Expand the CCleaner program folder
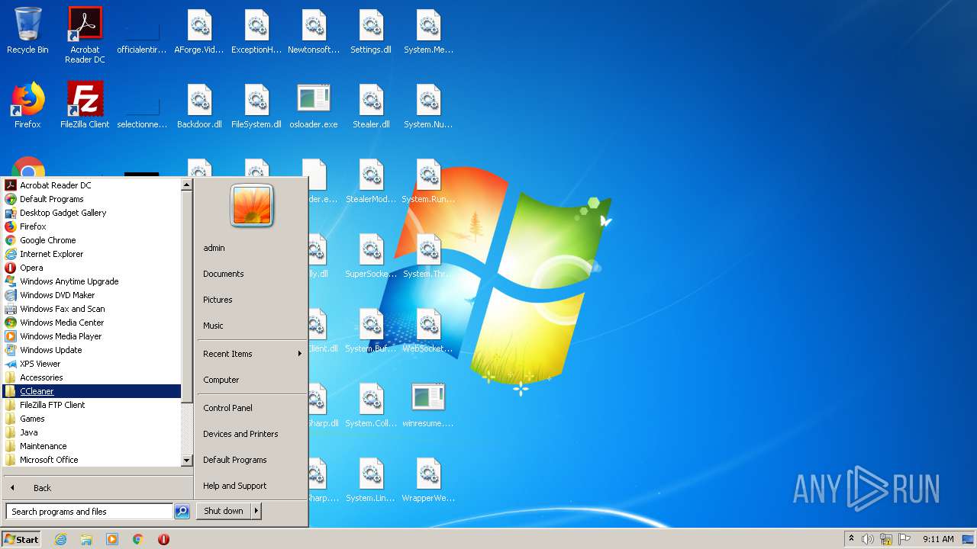 tap(92, 391)
